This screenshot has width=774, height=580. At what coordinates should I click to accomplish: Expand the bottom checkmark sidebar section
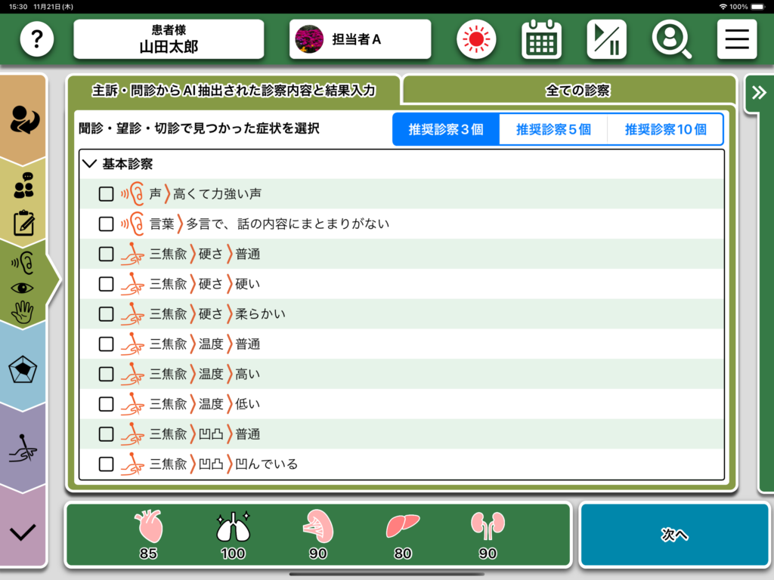pos(23,532)
